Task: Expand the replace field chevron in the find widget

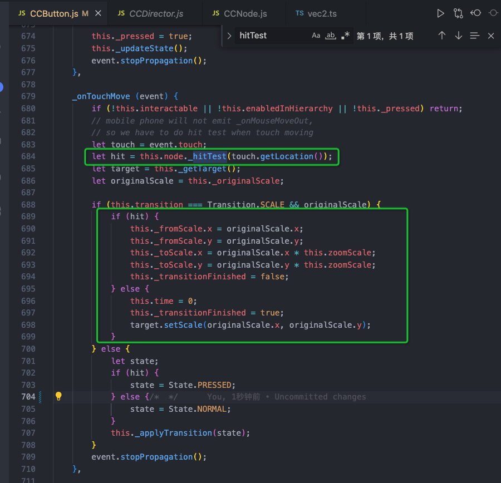Action: 229,36
